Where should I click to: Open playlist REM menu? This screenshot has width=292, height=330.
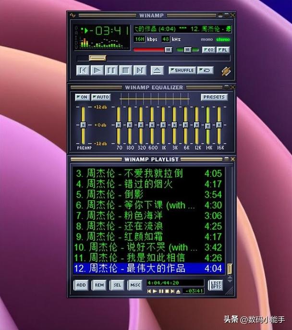[99, 285]
